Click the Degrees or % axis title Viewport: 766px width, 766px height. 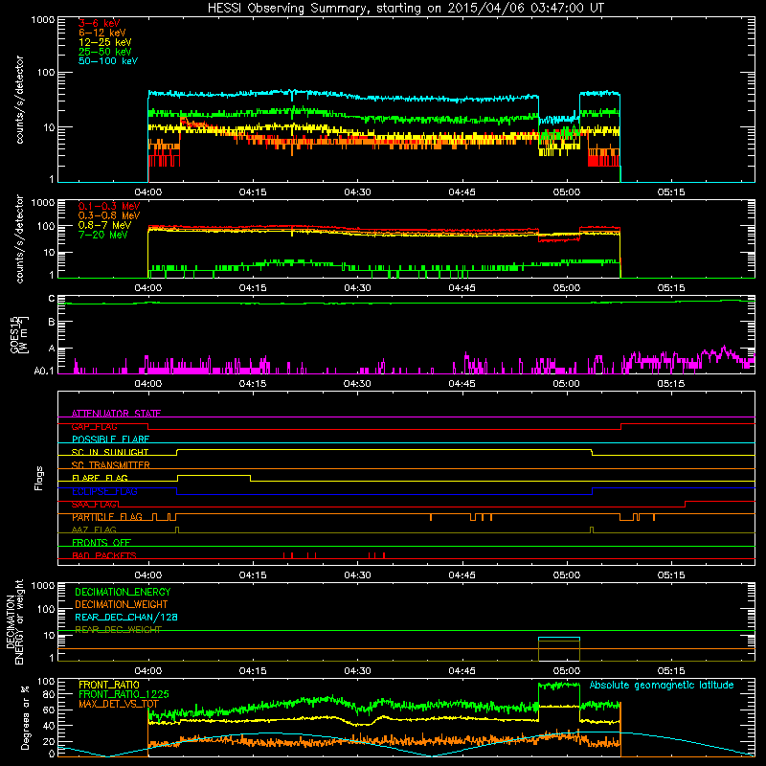pyautogui.click(x=25, y=717)
